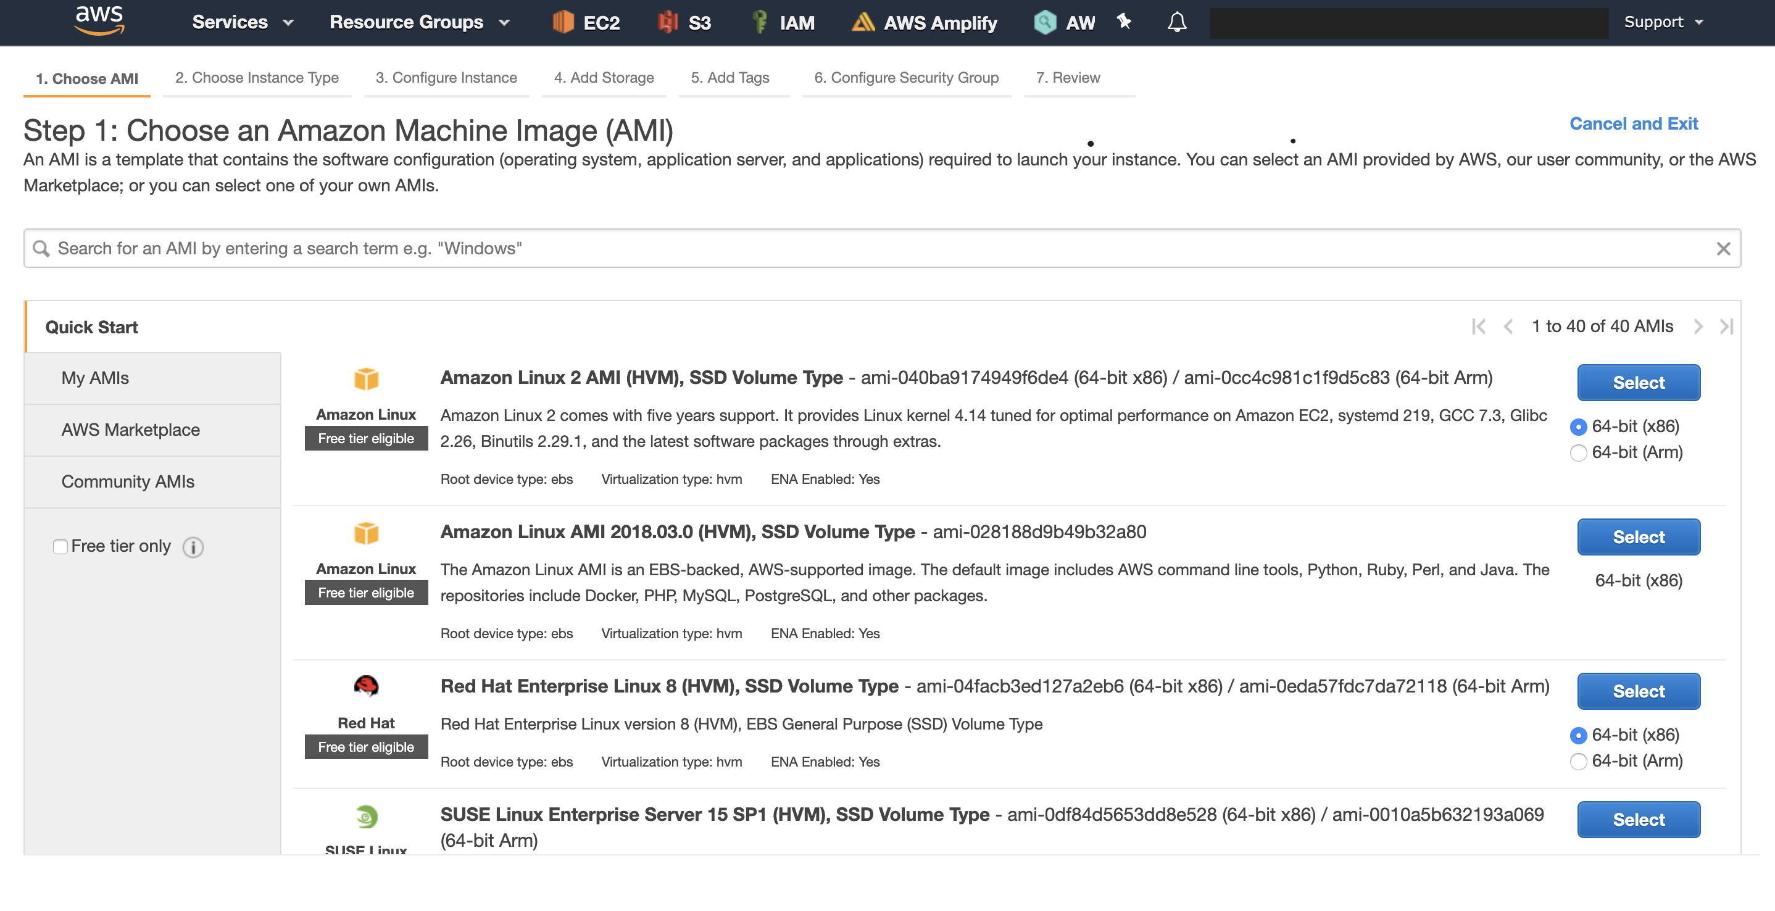
Task: Open Community AMIs in sidebar
Action: click(x=153, y=481)
